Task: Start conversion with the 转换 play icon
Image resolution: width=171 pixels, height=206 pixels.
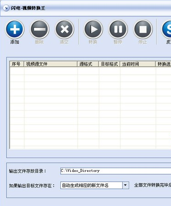Action: pyautogui.click(x=93, y=29)
